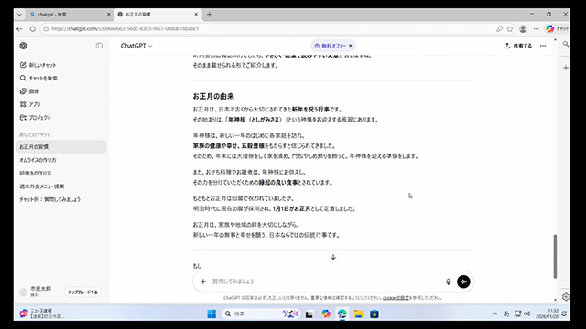The width and height of the screenshot is (586, 329).
Task: Open Microsoft Store from the taskbar
Action: tap(374, 313)
